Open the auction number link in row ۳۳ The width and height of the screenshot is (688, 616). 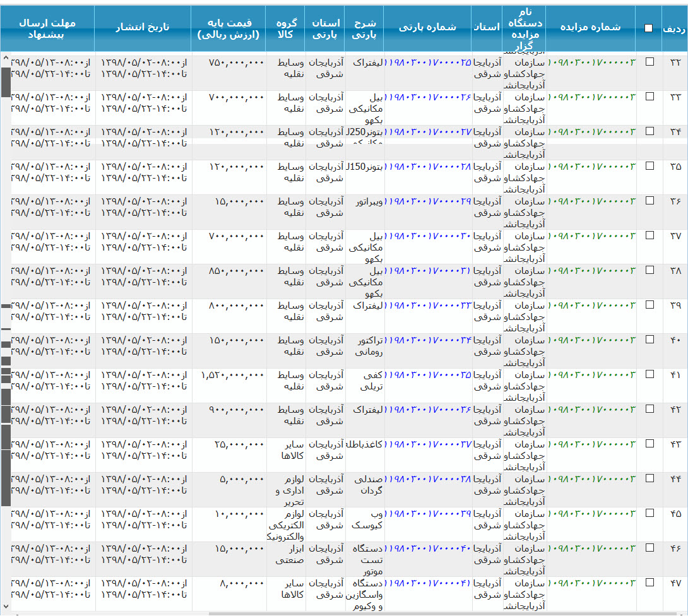click(x=591, y=97)
